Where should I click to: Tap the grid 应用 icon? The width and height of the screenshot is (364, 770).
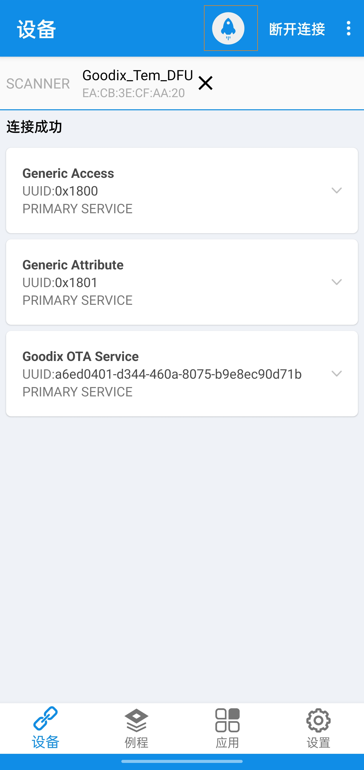click(x=227, y=720)
